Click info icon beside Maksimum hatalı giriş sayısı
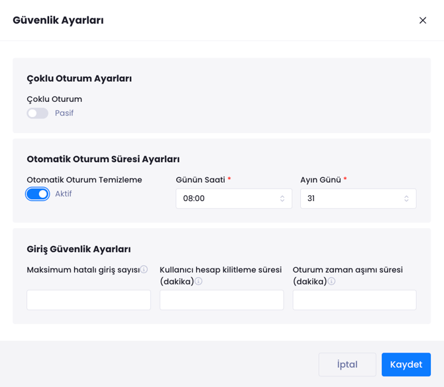Image resolution: width=444 pixels, height=387 pixels. [144, 269]
